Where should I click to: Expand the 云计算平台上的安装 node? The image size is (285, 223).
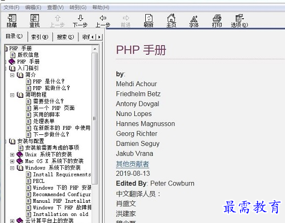click(12, 221)
